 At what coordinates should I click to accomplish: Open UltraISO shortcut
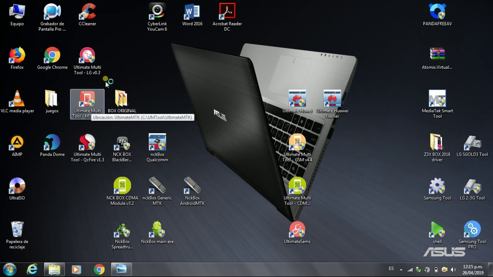point(17,189)
